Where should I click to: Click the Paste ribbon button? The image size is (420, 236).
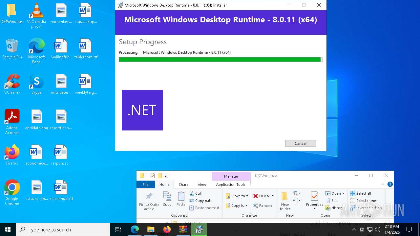(x=181, y=199)
